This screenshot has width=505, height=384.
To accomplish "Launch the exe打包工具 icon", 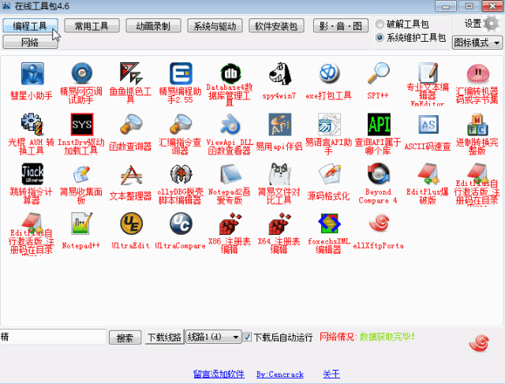I will pyautogui.click(x=329, y=73).
